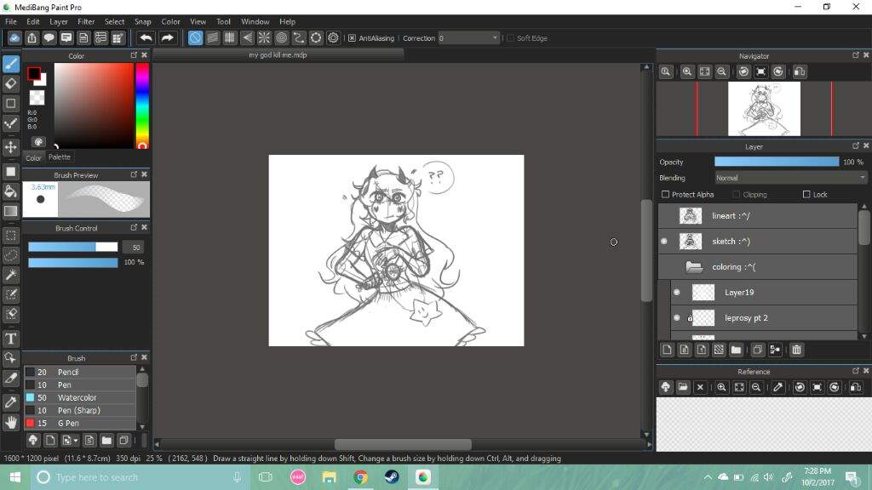Select the Hand pan tool
This screenshot has height=490, width=872.
coord(10,422)
